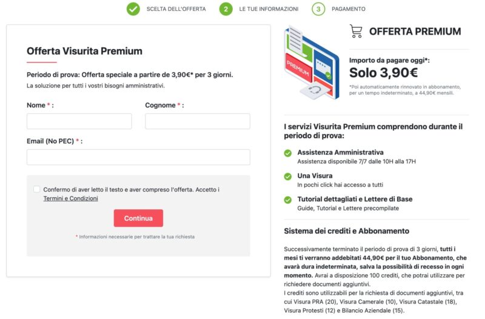Select the Pagamento step
The height and width of the screenshot is (319, 485).
click(348, 9)
